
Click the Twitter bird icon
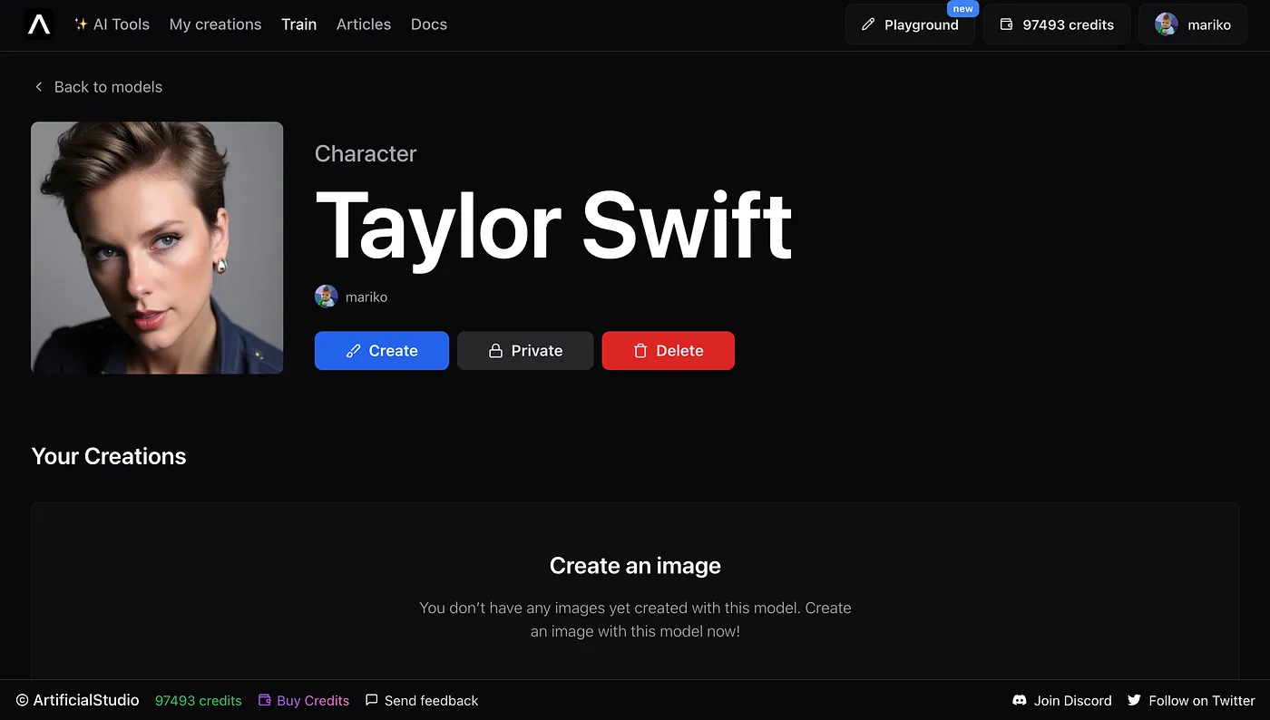[x=1134, y=700]
